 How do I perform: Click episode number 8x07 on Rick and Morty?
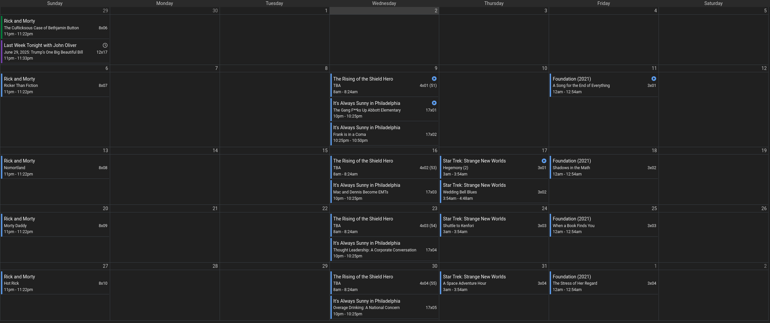pos(103,86)
